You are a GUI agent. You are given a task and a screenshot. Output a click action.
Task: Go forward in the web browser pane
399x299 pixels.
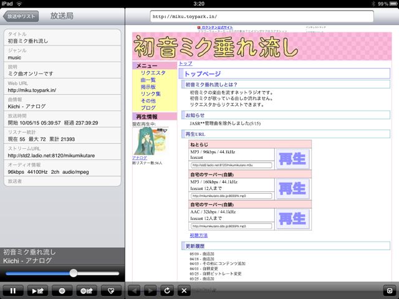click(x=150, y=291)
